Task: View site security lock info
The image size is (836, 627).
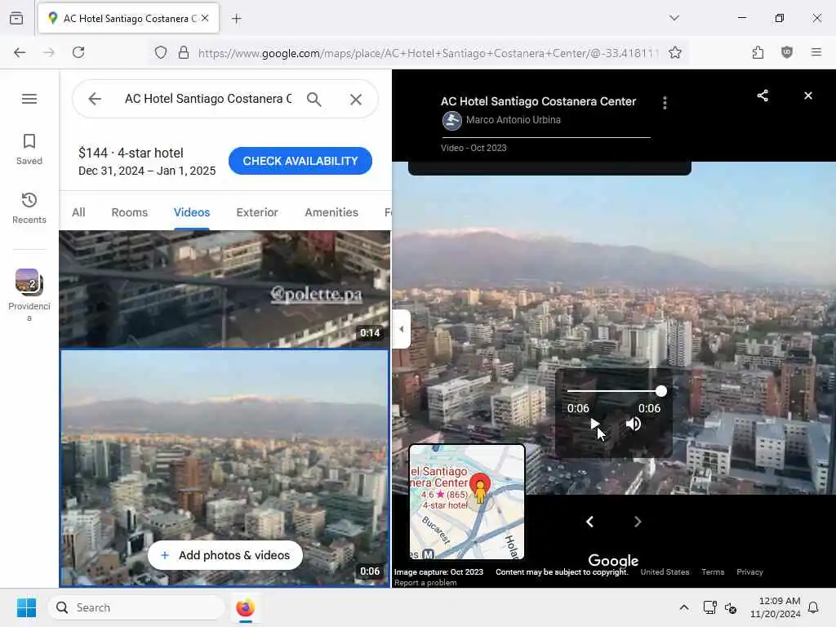Action: (x=184, y=52)
